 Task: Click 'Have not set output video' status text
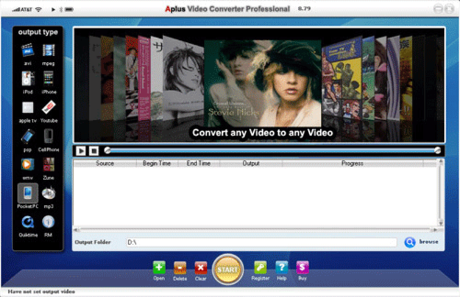click(x=42, y=291)
